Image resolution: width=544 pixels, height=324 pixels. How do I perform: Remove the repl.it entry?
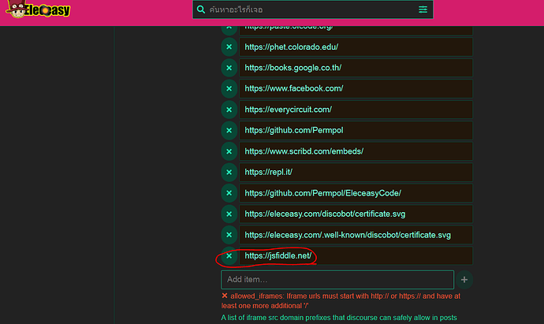(229, 172)
